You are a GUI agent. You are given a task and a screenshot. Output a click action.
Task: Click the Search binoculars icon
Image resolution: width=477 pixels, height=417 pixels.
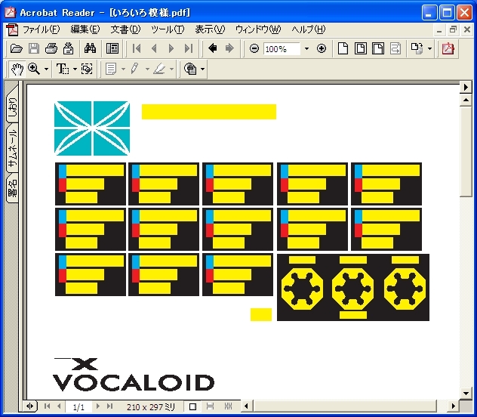tap(90, 48)
